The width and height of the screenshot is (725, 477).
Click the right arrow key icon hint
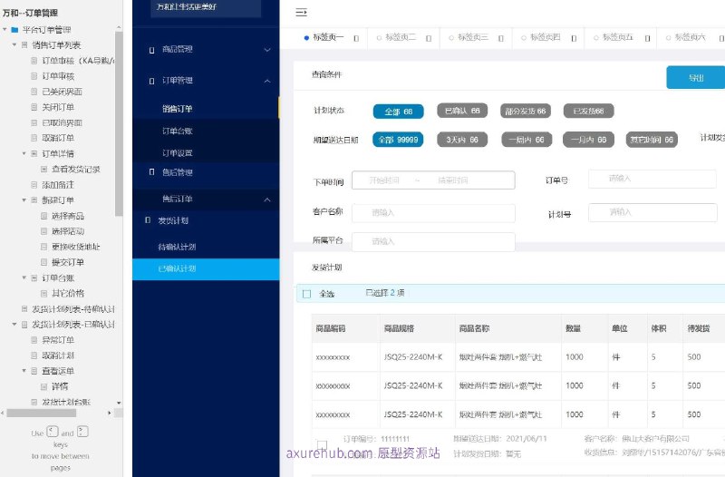pyautogui.click(x=82, y=432)
